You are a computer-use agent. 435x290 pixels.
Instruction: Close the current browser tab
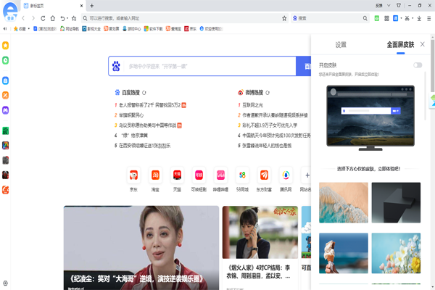pyautogui.click(x=81, y=6)
